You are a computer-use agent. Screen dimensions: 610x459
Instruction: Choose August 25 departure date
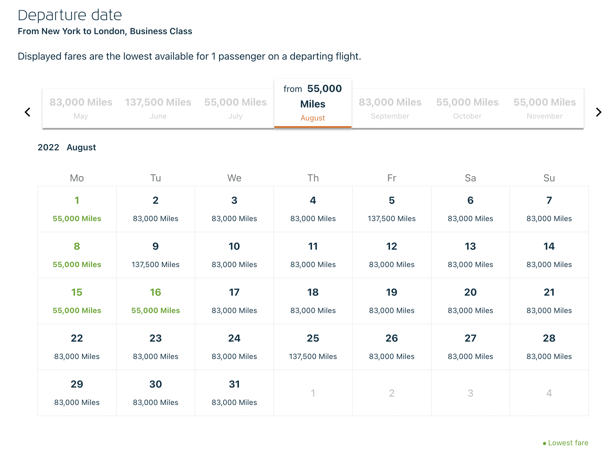click(313, 347)
